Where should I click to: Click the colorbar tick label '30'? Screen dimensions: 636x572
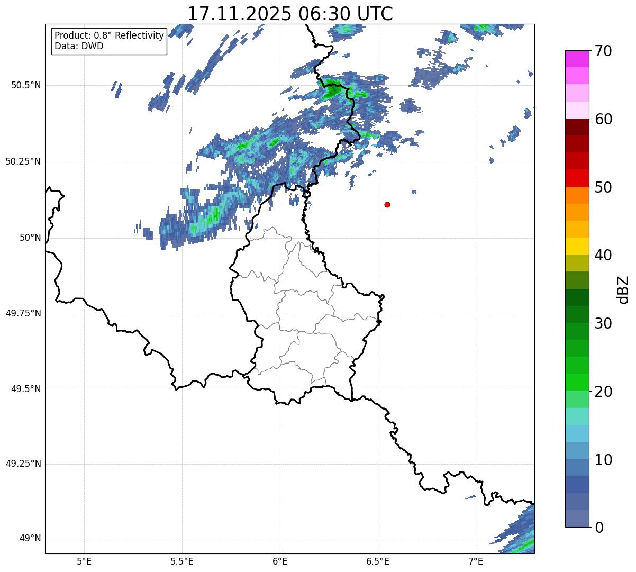[x=603, y=323]
